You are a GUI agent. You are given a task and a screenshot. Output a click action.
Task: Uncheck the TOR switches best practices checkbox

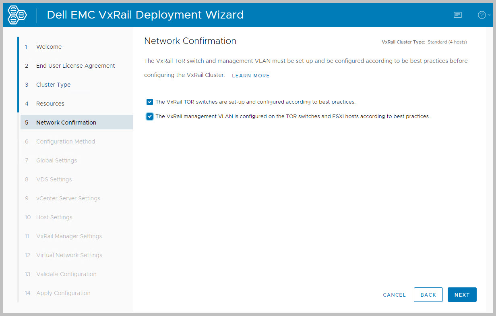150,102
